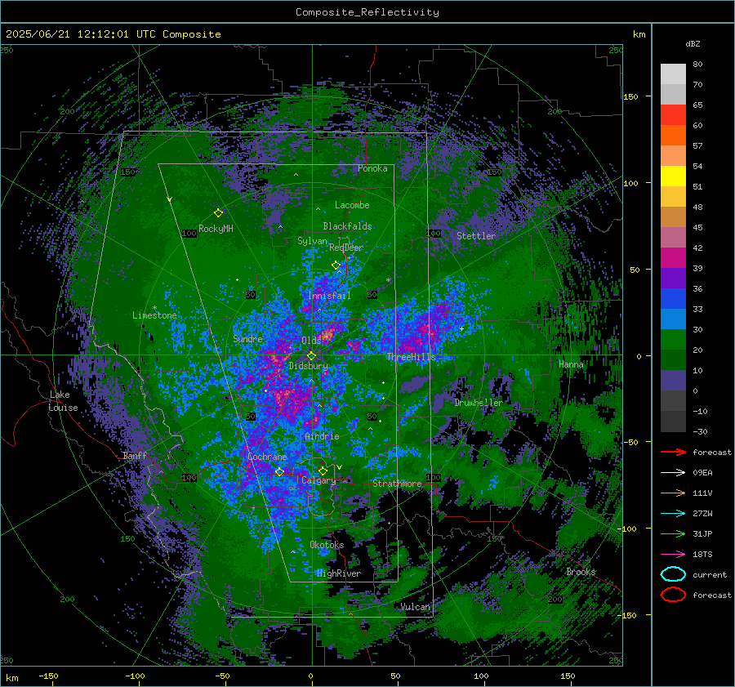Click the white 09EA arrow legend icon
735x687 pixels.
point(673,473)
